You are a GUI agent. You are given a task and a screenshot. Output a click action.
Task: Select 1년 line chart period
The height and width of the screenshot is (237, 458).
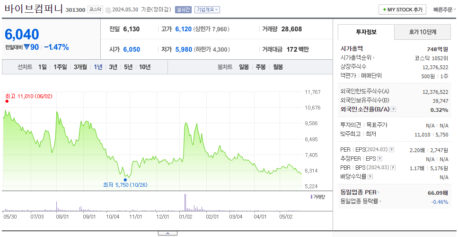coord(98,67)
